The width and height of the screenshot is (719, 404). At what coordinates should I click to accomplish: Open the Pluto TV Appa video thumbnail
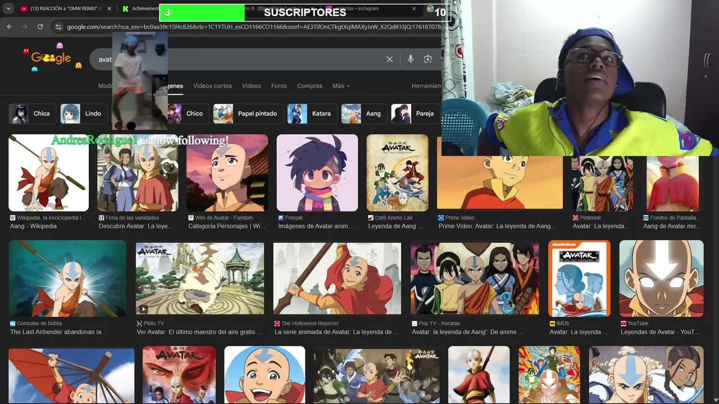click(200, 278)
